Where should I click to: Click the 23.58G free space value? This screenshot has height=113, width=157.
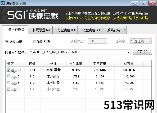click(100, 70)
